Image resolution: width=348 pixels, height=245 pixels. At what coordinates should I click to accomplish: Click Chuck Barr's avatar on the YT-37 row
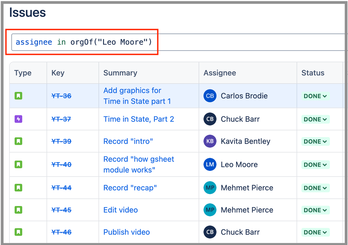[209, 119]
